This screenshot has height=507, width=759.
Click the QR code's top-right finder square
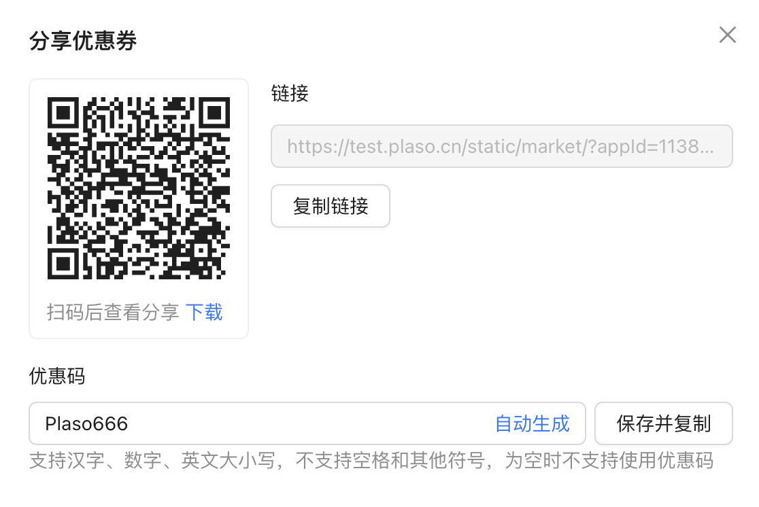pos(214,113)
